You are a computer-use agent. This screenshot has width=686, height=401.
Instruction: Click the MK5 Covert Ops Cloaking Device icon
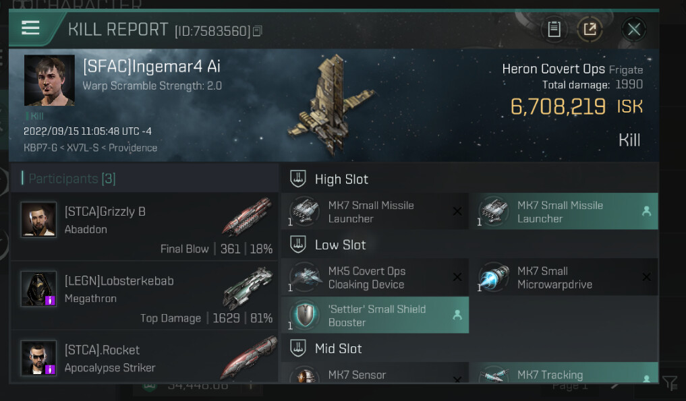click(305, 278)
